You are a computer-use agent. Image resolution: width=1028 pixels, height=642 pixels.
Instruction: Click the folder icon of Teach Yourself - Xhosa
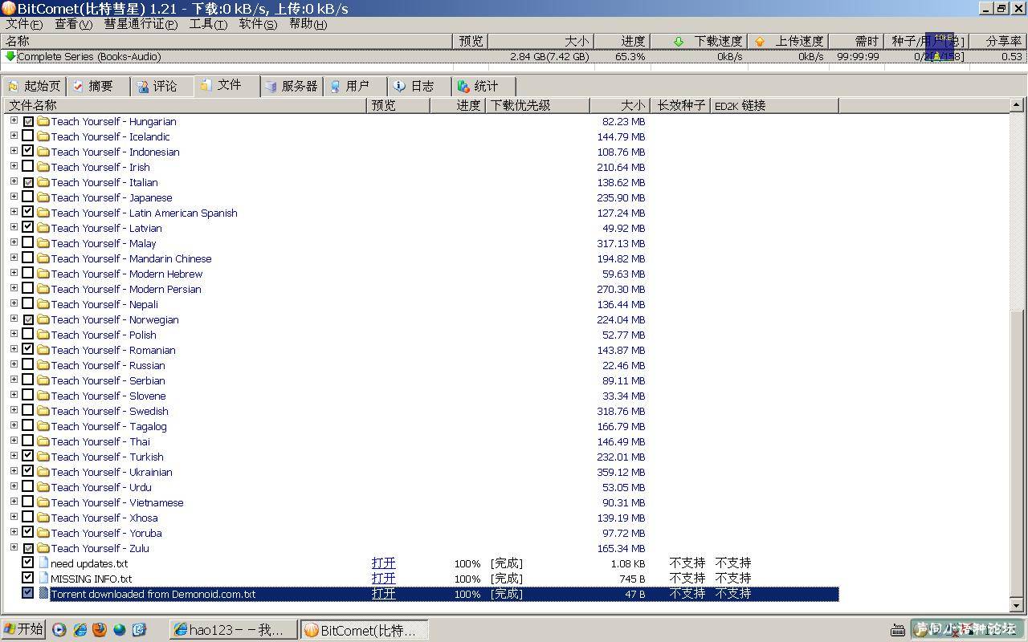(x=43, y=518)
